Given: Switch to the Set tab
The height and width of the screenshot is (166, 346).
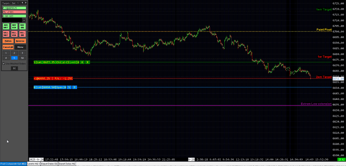Looking at the screenshot, I should (x=13, y=3).
